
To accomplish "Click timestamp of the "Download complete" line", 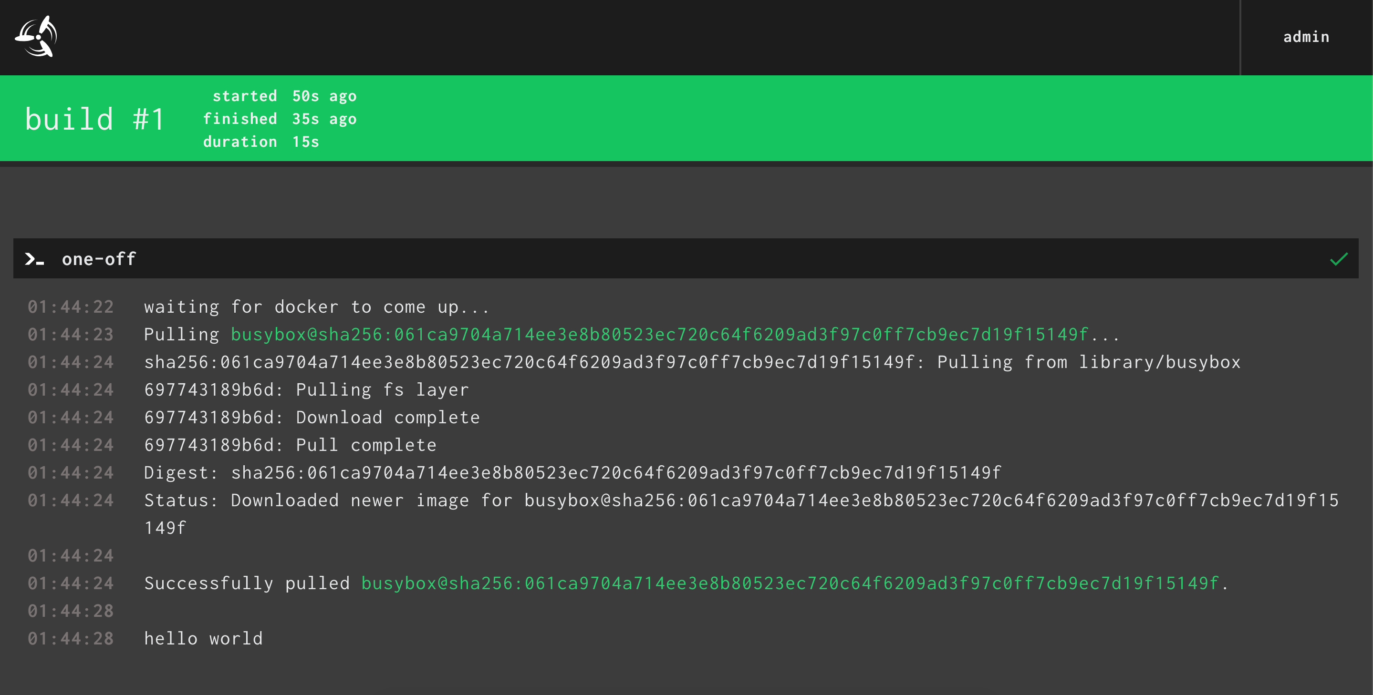I will [71, 418].
